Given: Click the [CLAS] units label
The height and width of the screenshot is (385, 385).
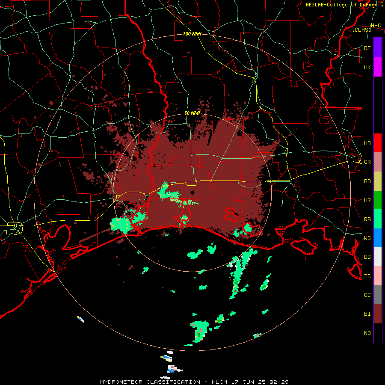Looking at the screenshot, I should click(361, 30).
